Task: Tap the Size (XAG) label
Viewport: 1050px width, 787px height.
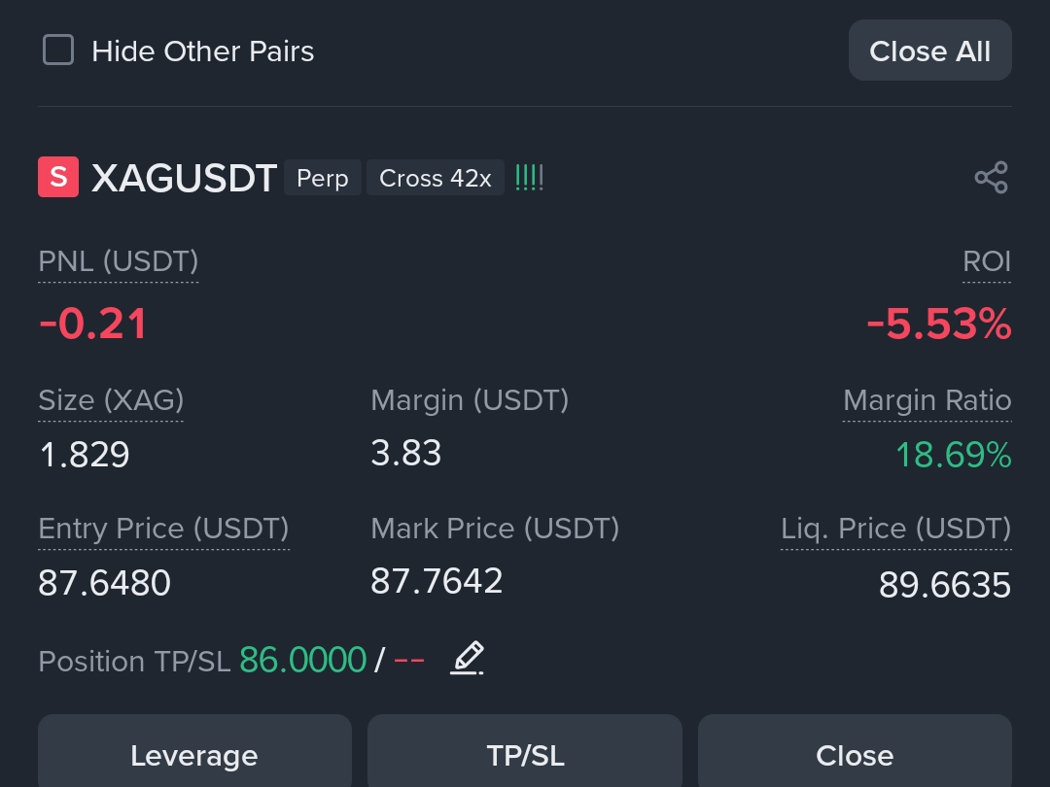Action: 111,400
